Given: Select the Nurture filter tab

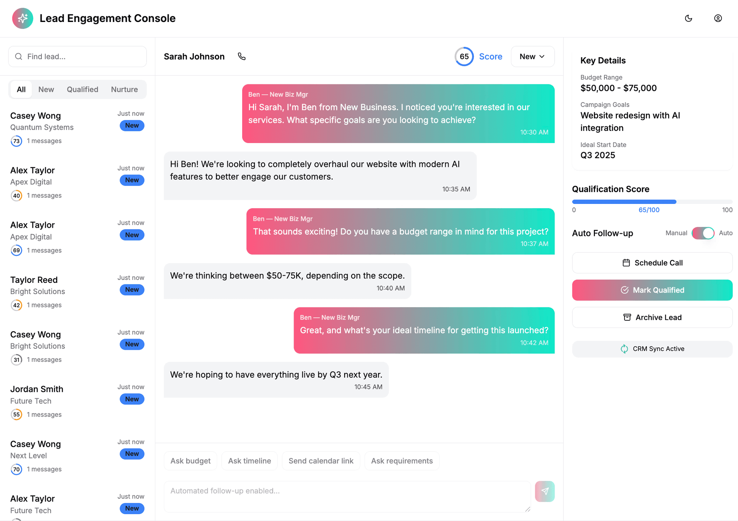Looking at the screenshot, I should point(124,89).
